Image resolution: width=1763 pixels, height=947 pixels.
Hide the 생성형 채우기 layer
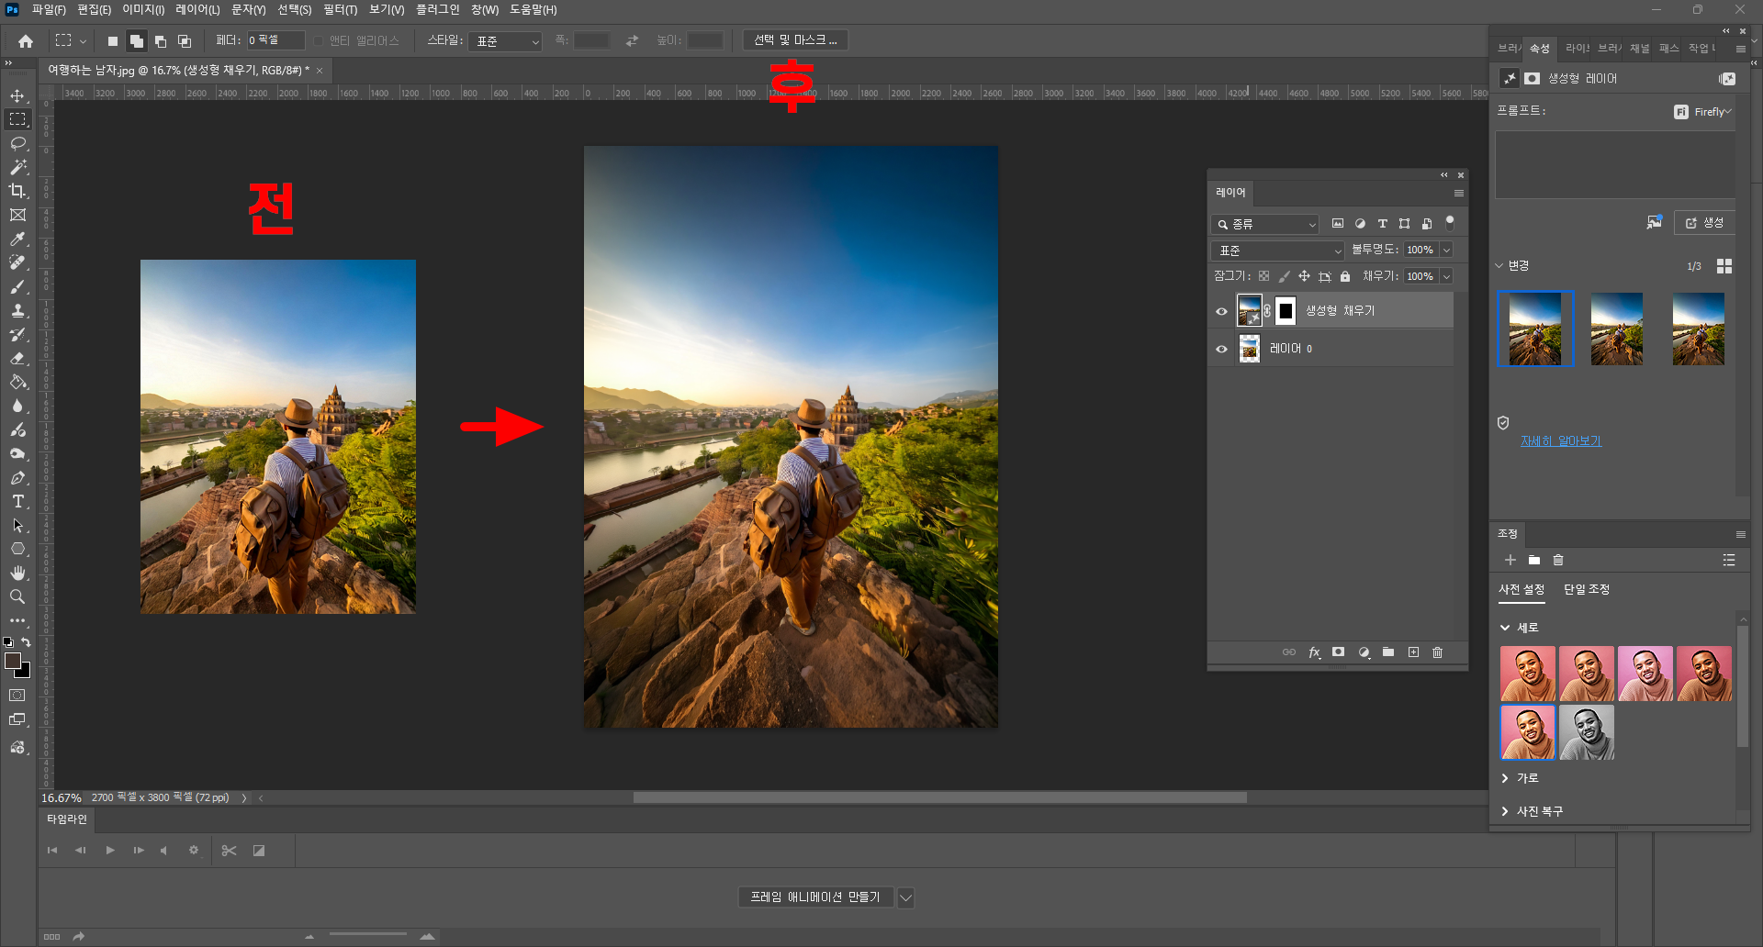(1221, 311)
